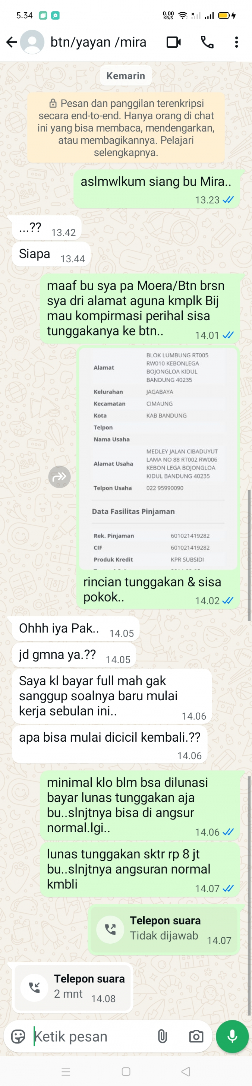Open the camera from message bar
This screenshot has width=252, height=1086.
click(196, 1036)
